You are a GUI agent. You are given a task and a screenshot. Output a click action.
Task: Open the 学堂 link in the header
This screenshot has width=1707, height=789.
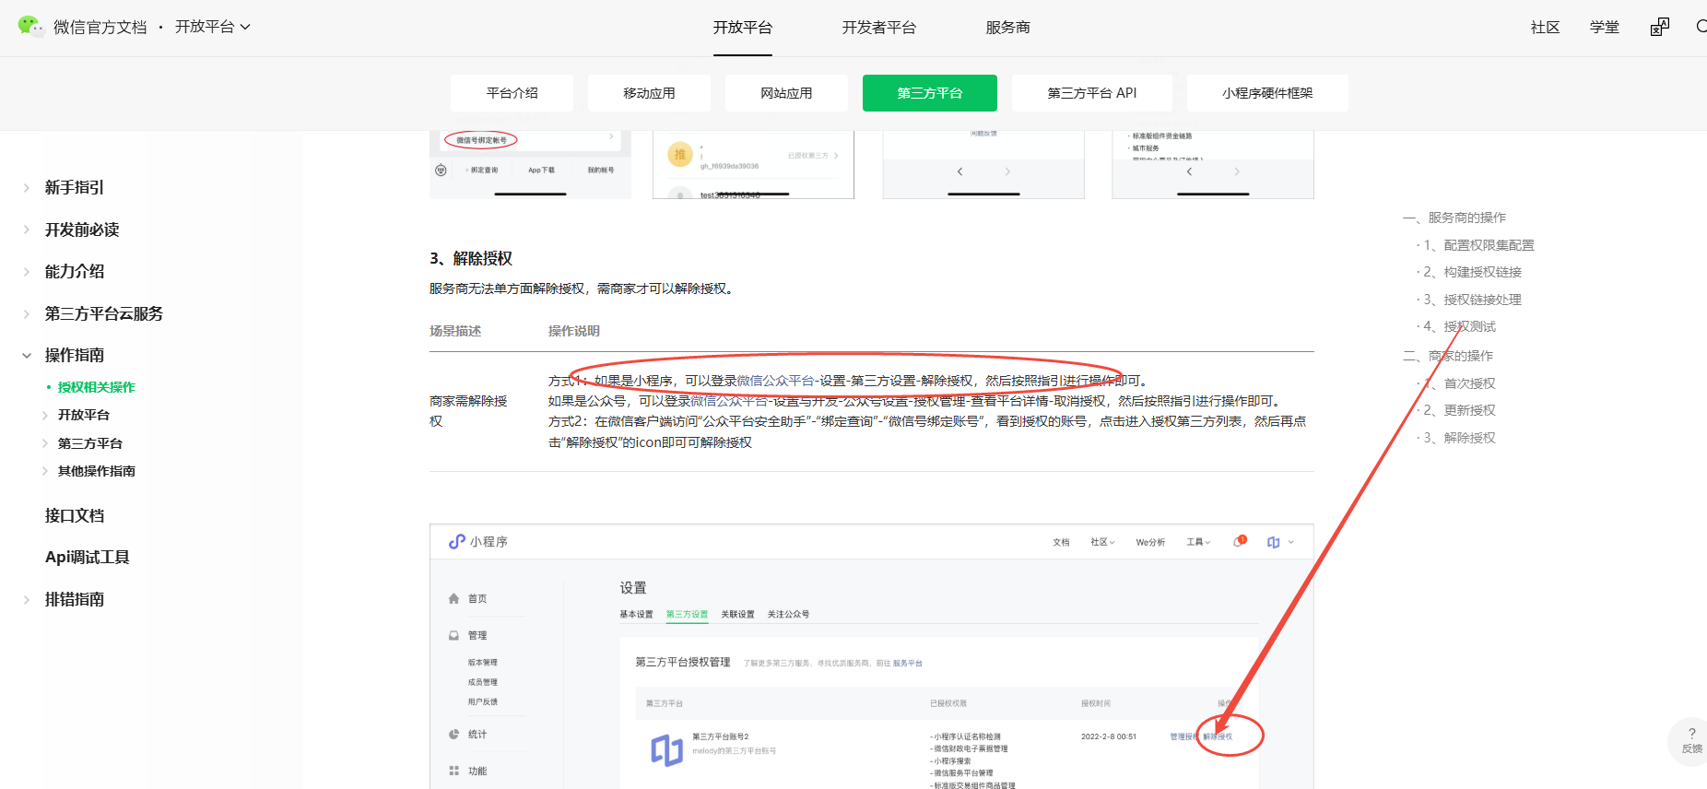[1605, 28]
